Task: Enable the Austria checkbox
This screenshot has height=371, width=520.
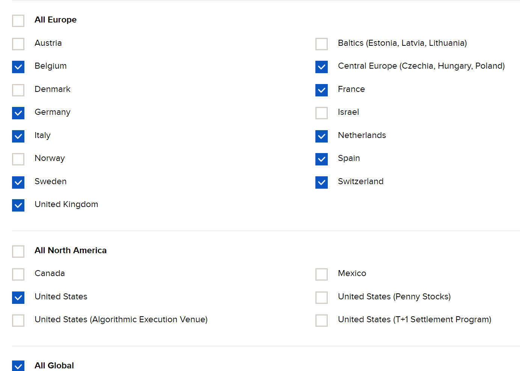Action: pyautogui.click(x=18, y=44)
